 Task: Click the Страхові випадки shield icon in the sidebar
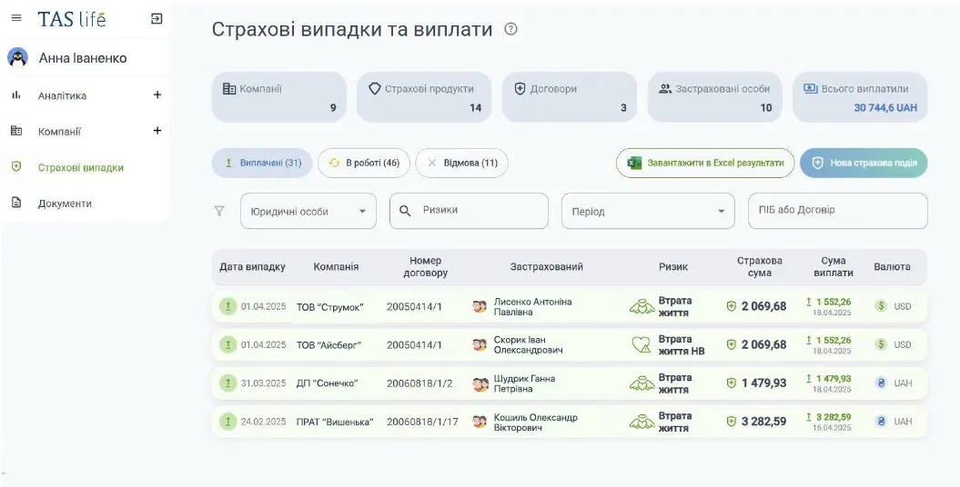(16, 167)
